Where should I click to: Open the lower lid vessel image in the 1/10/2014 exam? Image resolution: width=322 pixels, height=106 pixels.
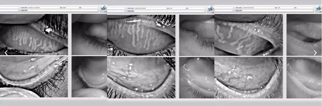coord(141,78)
